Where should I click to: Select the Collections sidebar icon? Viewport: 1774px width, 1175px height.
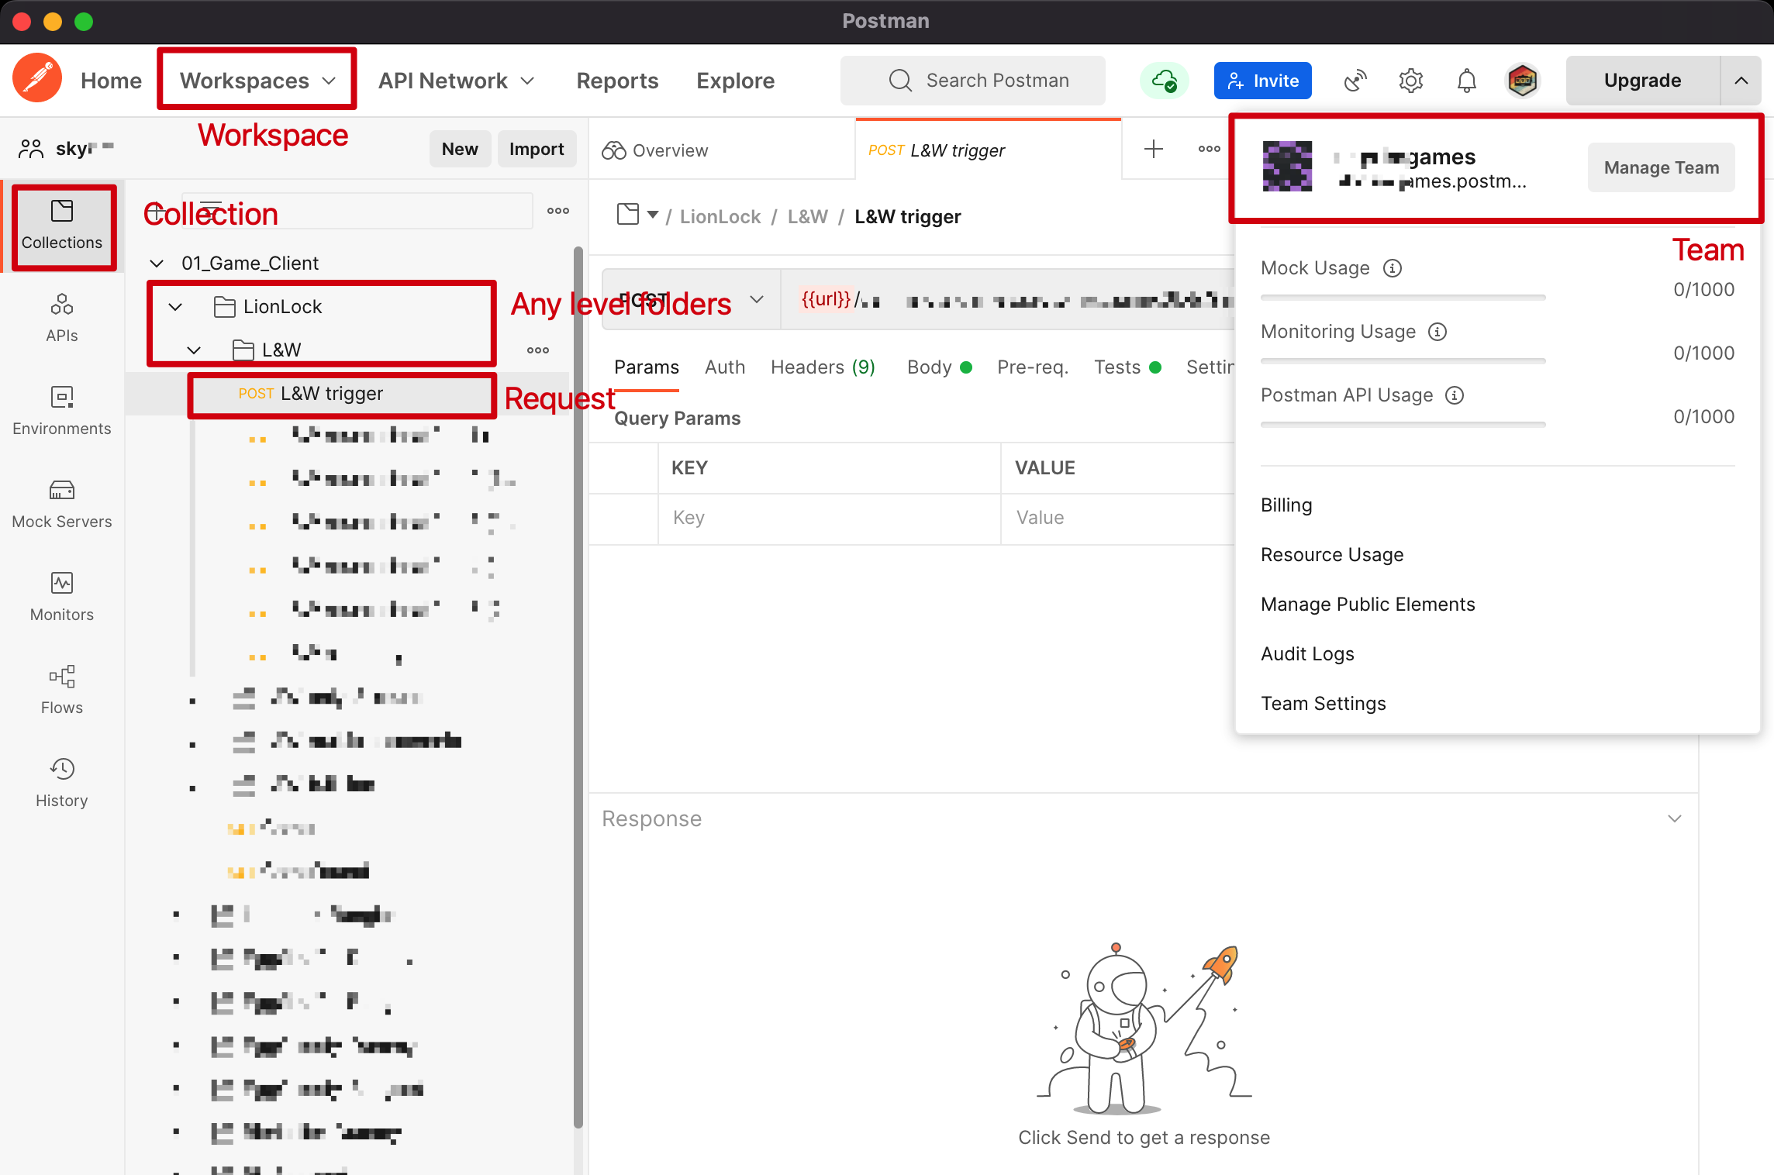click(x=62, y=226)
